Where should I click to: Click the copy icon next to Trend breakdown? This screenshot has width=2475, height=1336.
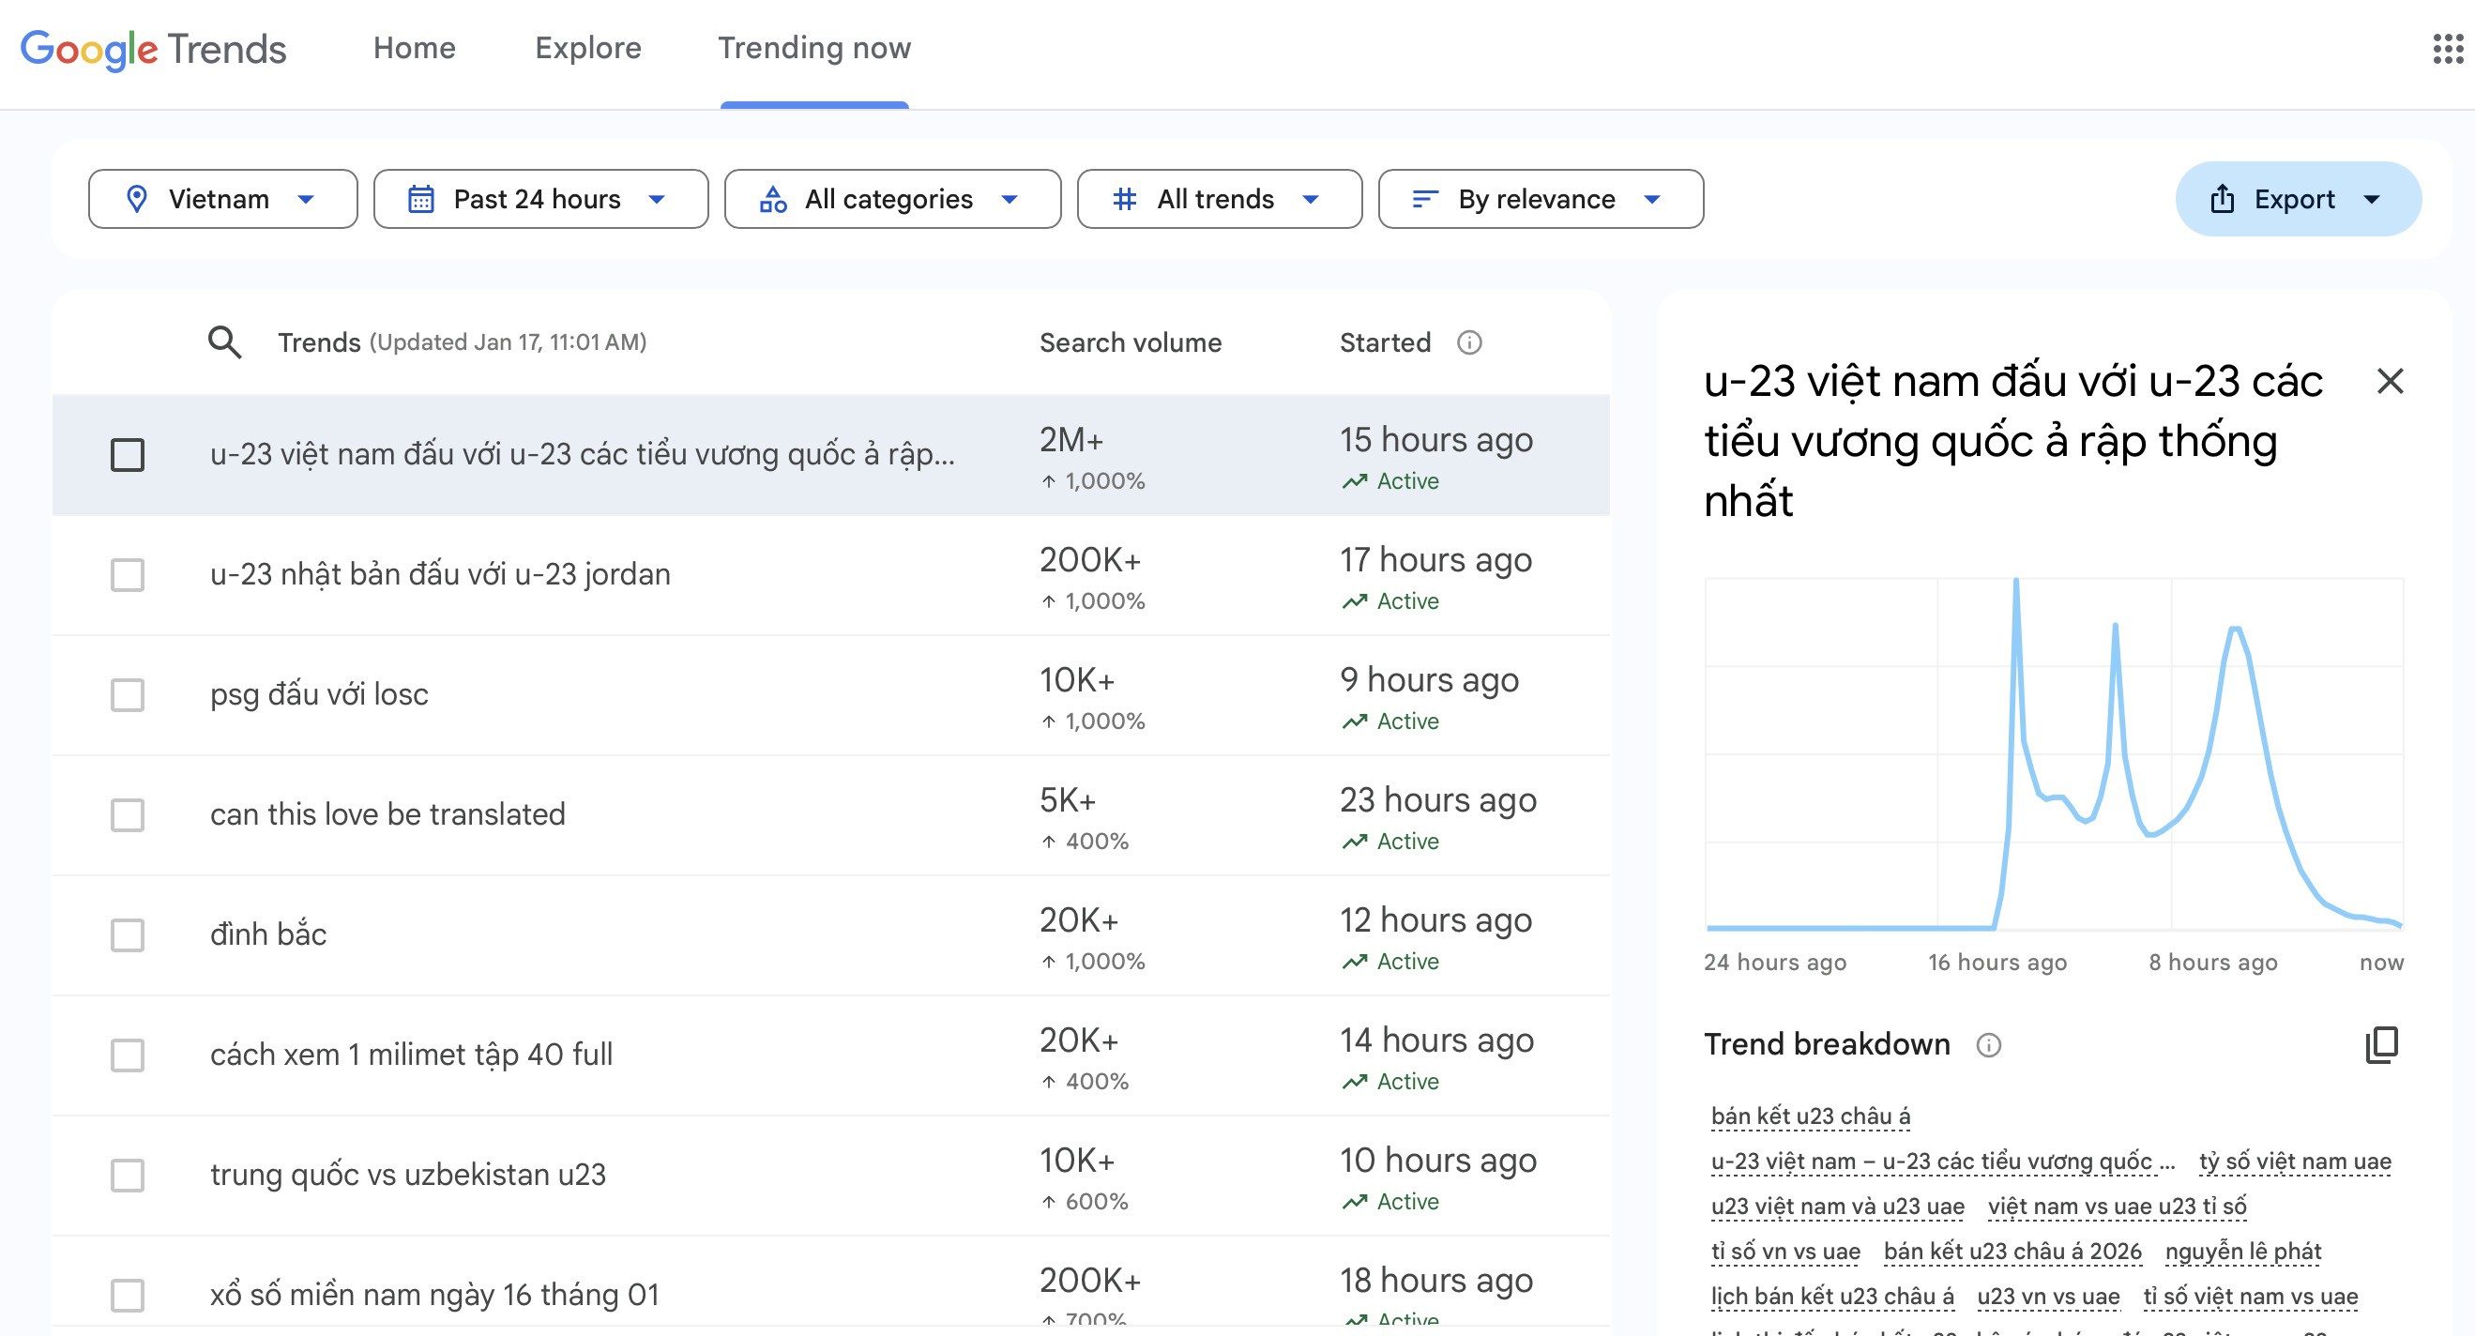point(2384,1045)
